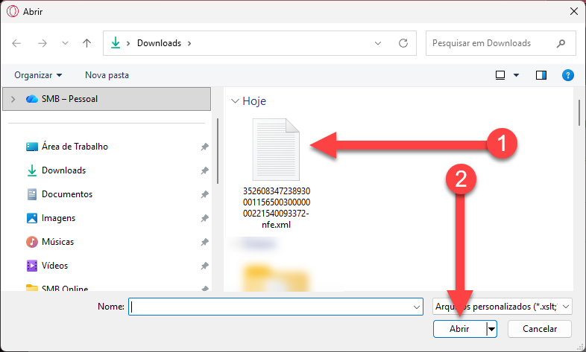Click the pin icon beside Documentos
586x352 pixels.
pos(204,195)
